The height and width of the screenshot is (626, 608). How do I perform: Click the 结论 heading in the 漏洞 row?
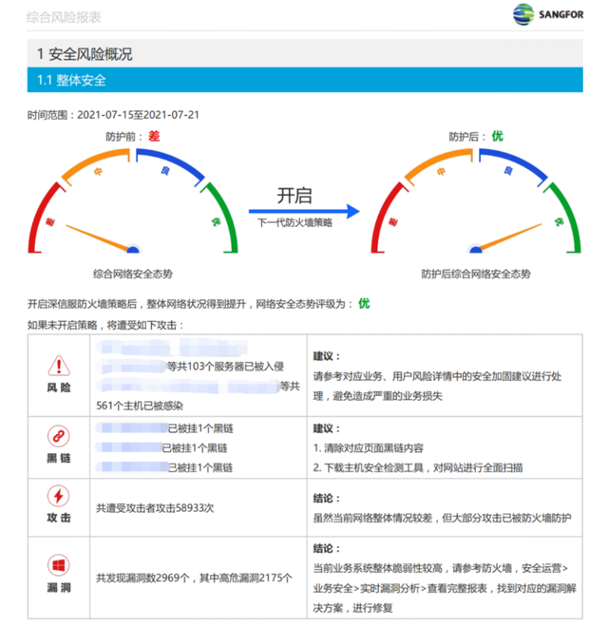(x=326, y=548)
